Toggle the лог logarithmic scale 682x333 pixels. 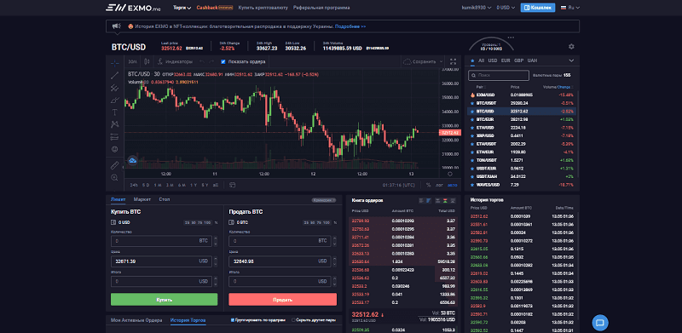439,185
